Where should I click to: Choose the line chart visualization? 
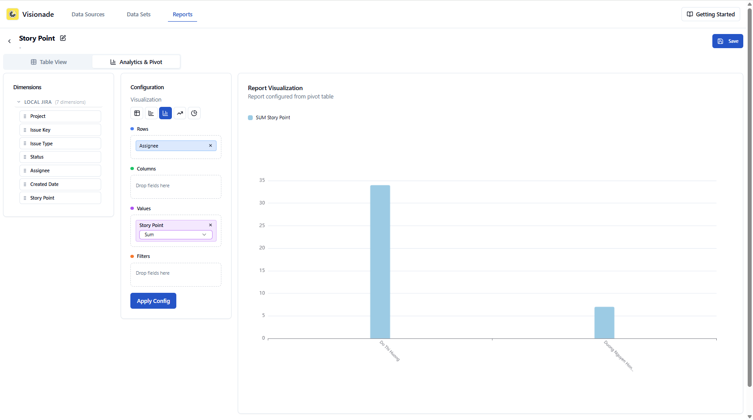[x=180, y=113]
